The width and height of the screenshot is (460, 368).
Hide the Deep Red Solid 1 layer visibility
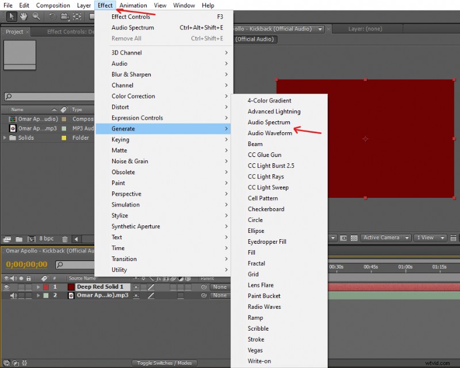[x=6, y=287]
